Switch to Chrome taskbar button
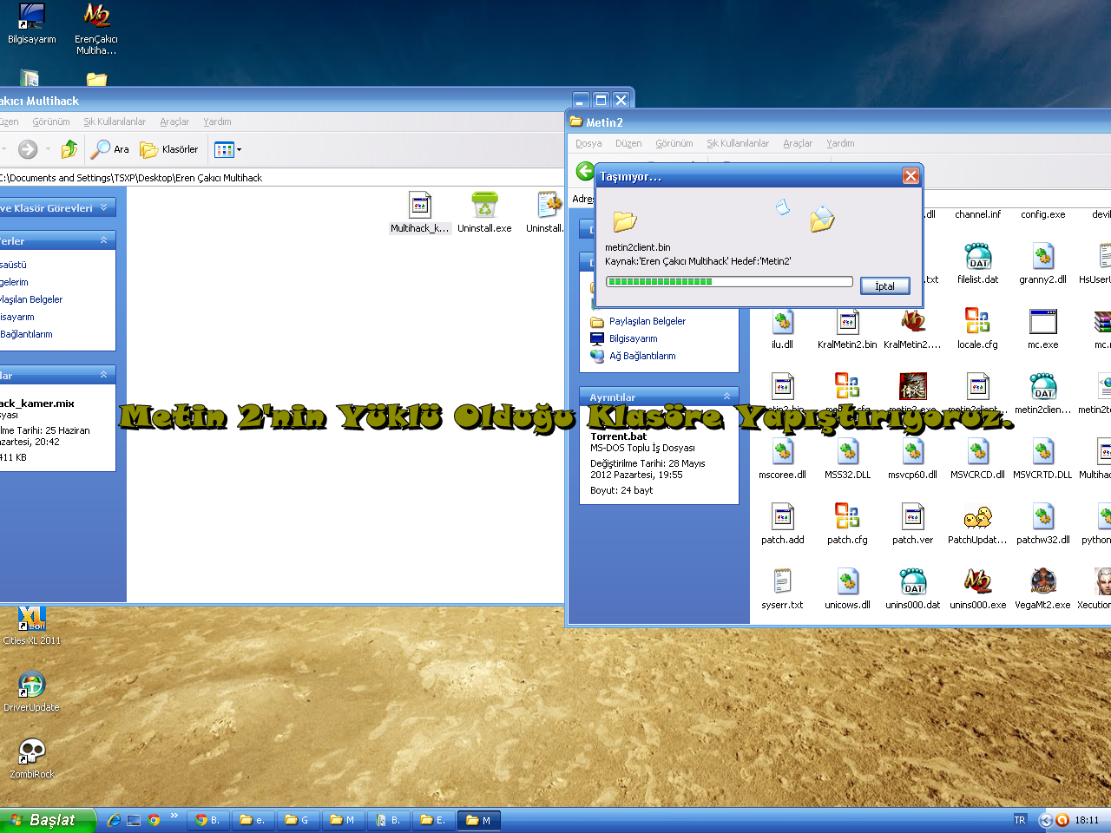Screen dimensions: 1111x833 [x=210, y=820]
